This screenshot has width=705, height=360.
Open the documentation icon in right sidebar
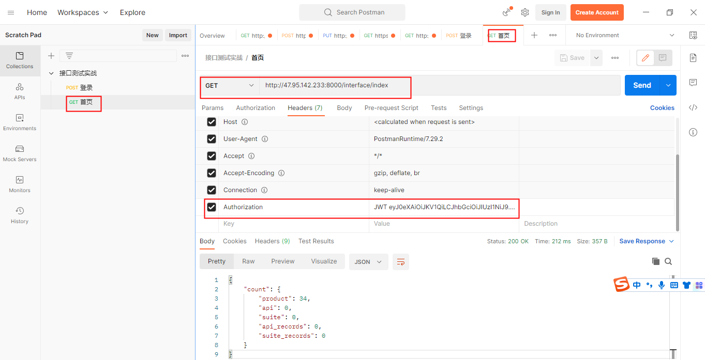[x=693, y=58]
